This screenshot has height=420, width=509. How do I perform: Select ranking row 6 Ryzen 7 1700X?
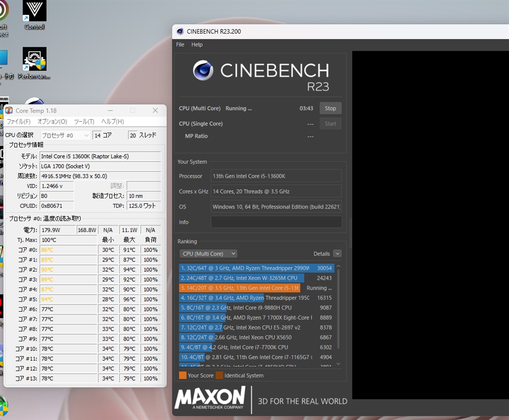click(x=256, y=318)
